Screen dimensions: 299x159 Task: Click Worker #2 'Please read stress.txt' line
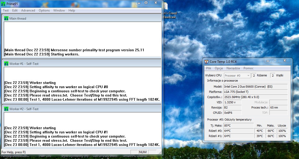click(66, 140)
